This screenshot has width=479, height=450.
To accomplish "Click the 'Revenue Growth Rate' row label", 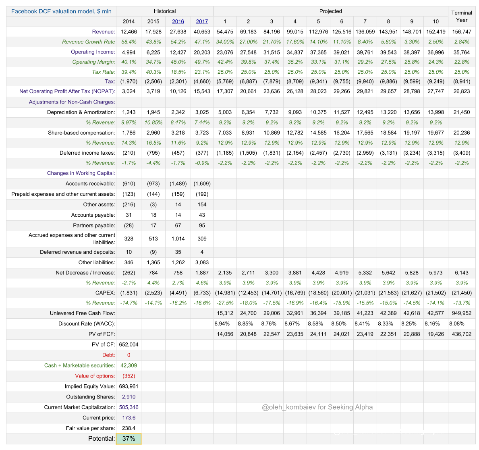I will click(89, 42).
